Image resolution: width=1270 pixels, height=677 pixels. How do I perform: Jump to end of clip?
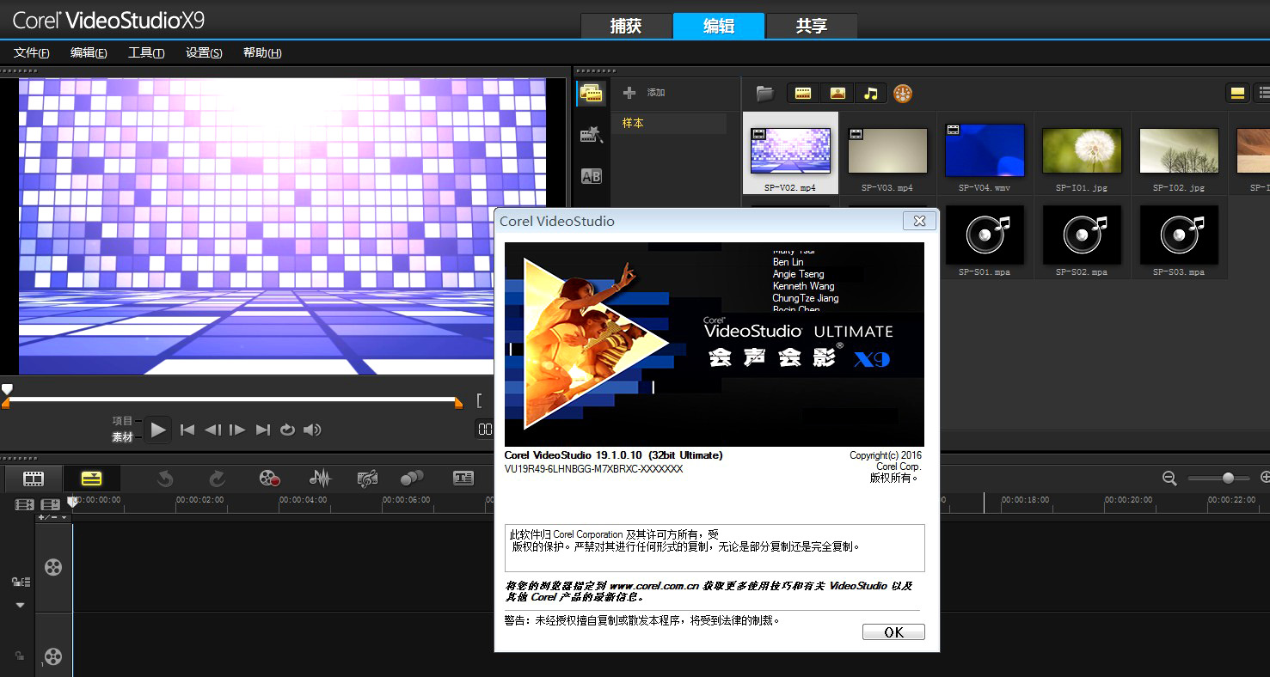click(263, 430)
